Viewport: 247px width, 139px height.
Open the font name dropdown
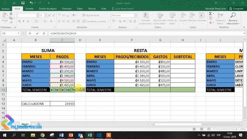tap(37, 15)
